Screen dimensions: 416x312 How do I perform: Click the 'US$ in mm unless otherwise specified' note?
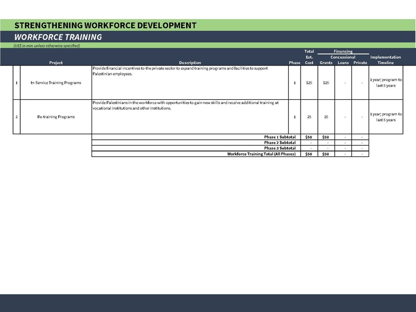[47, 46]
